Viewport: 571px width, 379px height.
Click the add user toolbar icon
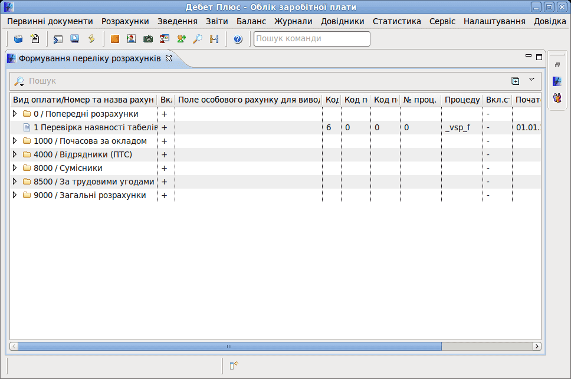click(x=181, y=39)
